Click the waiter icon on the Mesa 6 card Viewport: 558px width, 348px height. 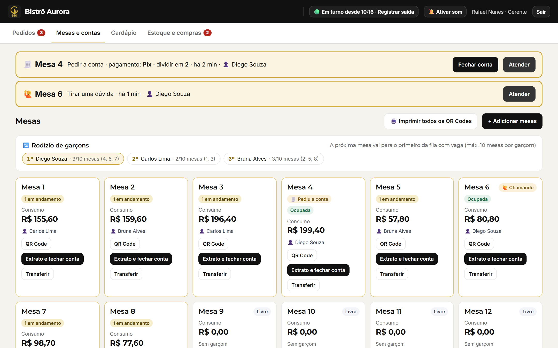(x=468, y=231)
